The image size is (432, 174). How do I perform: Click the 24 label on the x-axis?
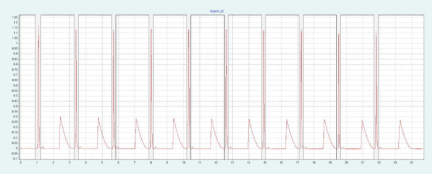pyautogui.click(x=411, y=163)
